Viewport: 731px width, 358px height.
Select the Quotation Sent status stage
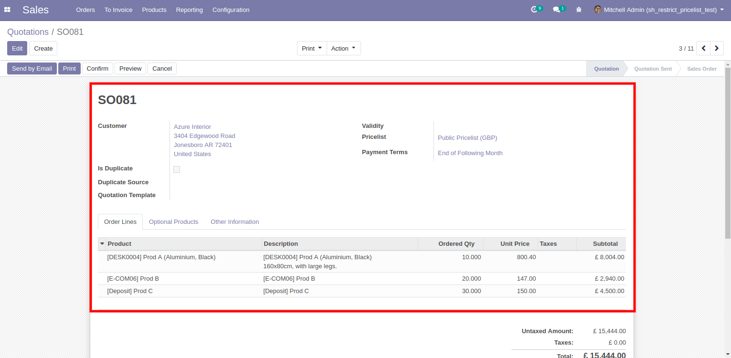pos(653,69)
